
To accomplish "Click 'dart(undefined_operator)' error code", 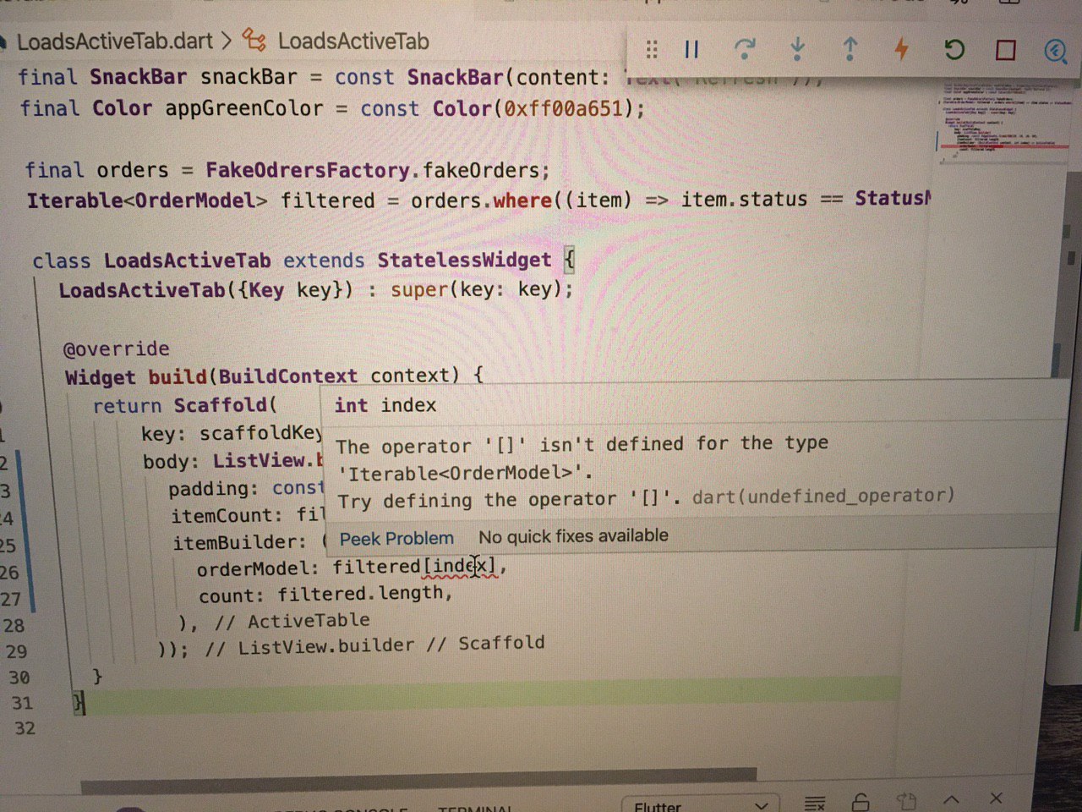I will click(x=823, y=496).
